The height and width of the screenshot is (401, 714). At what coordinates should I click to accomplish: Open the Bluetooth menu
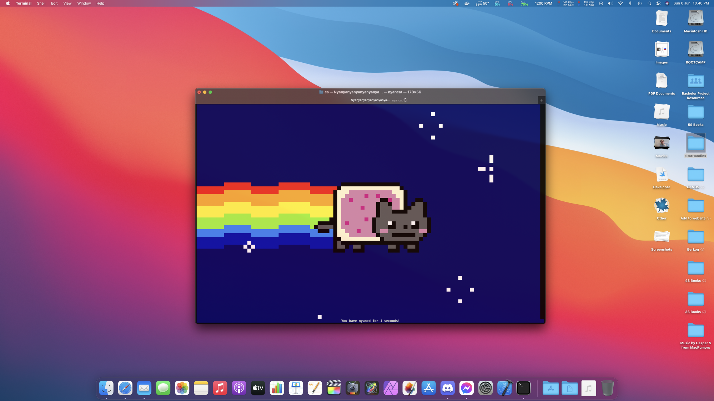630,3
